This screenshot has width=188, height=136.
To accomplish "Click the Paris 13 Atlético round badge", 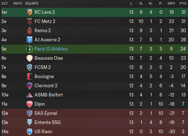I will tap(30, 49).
